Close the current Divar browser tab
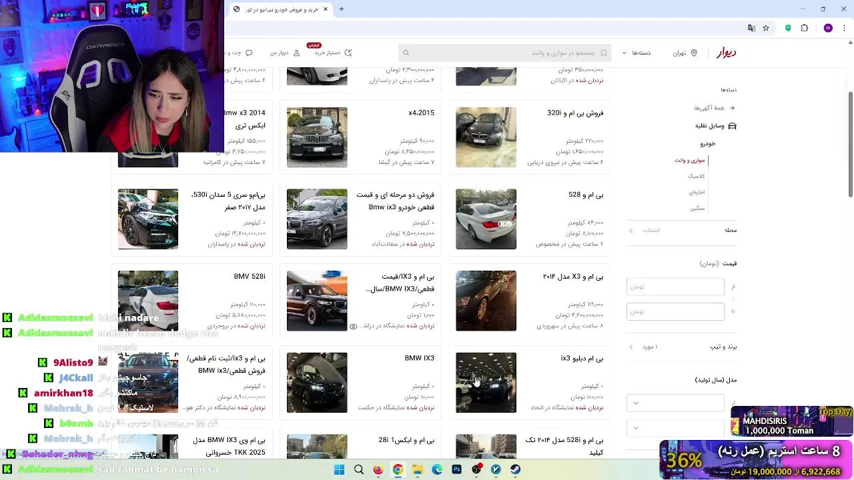The image size is (854, 480). click(x=326, y=9)
